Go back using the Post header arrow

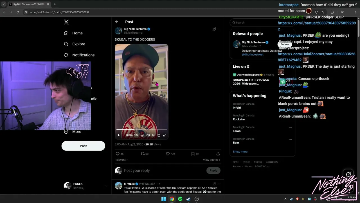pos(117,22)
